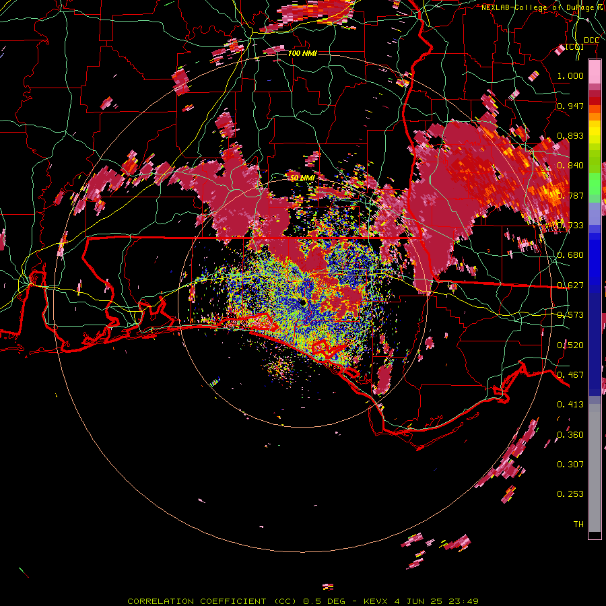This screenshot has width=606, height=606.
Task: Click the '100 NMI' range ring label
Action: coord(302,53)
